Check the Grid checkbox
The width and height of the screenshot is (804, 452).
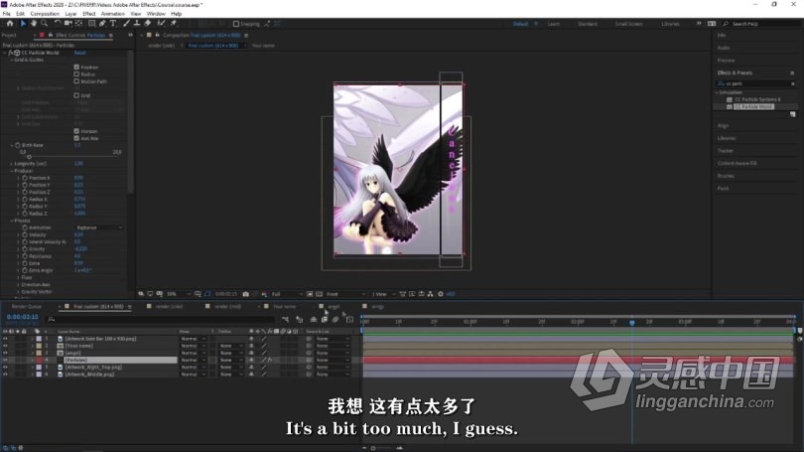[76, 95]
